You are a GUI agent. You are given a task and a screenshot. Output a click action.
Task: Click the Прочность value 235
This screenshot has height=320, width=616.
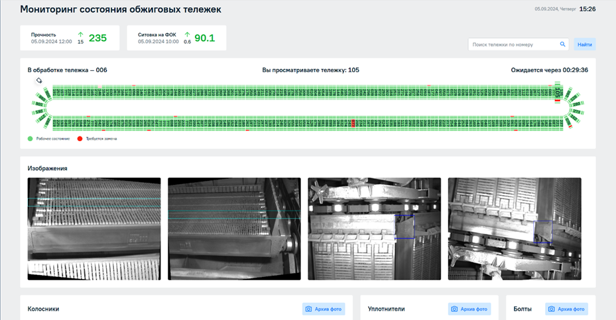[97, 38]
